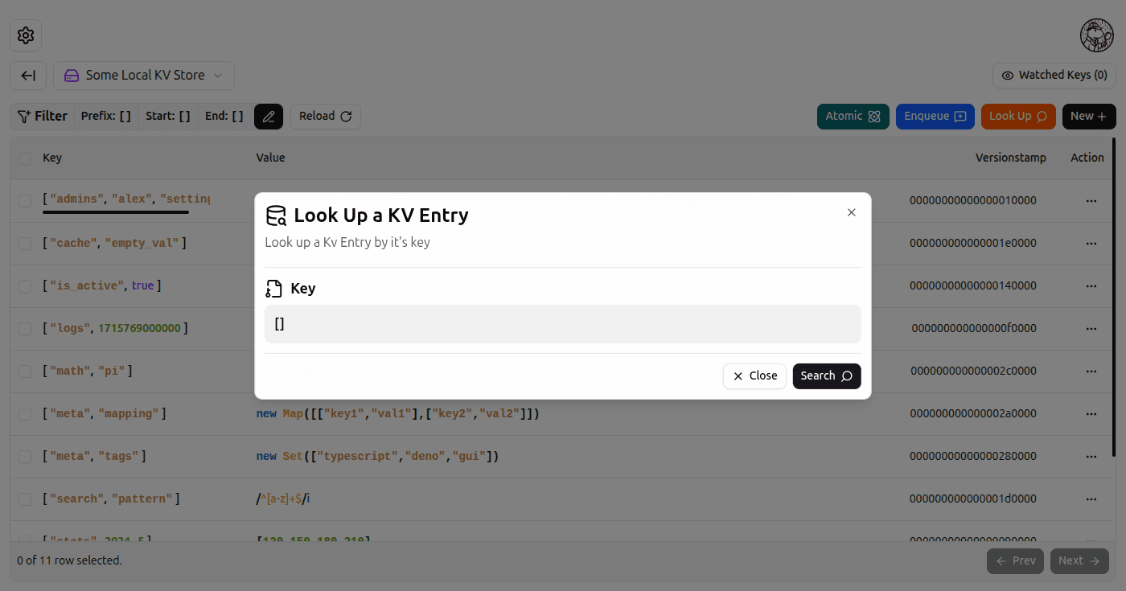1126x591 pixels.
Task: Click the Enqueue button
Action: tap(935, 117)
